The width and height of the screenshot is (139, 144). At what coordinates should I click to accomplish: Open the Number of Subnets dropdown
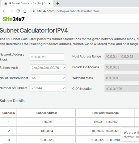tap(48, 88)
